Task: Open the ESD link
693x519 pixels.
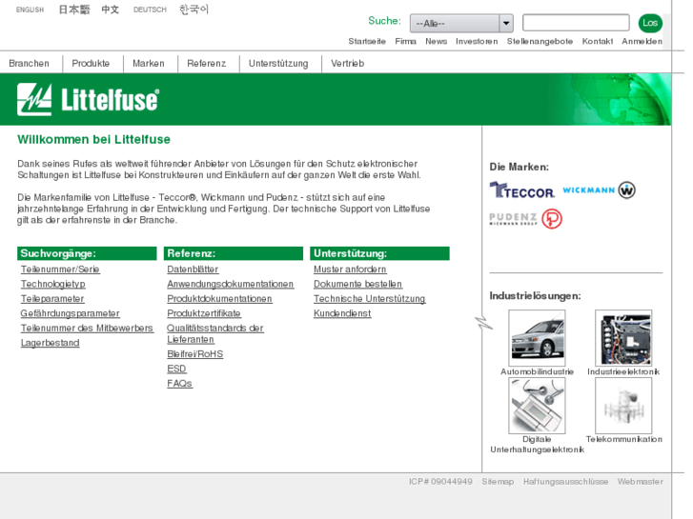Action: coord(176,369)
